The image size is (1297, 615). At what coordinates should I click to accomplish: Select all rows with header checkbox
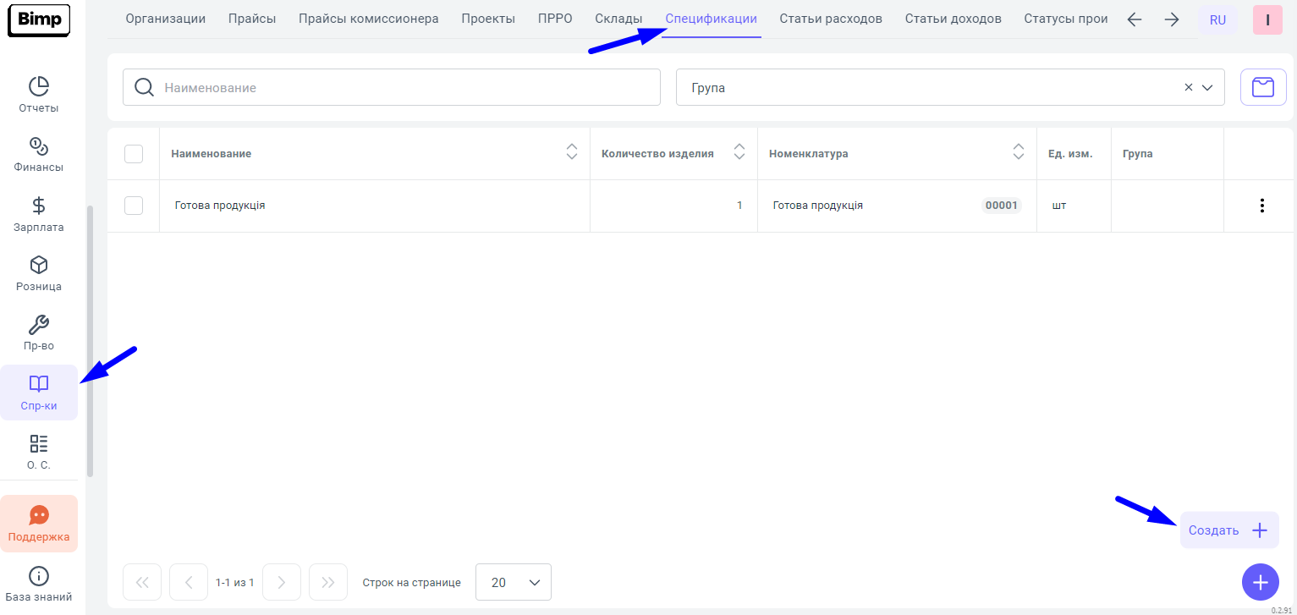tap(134, 154)
